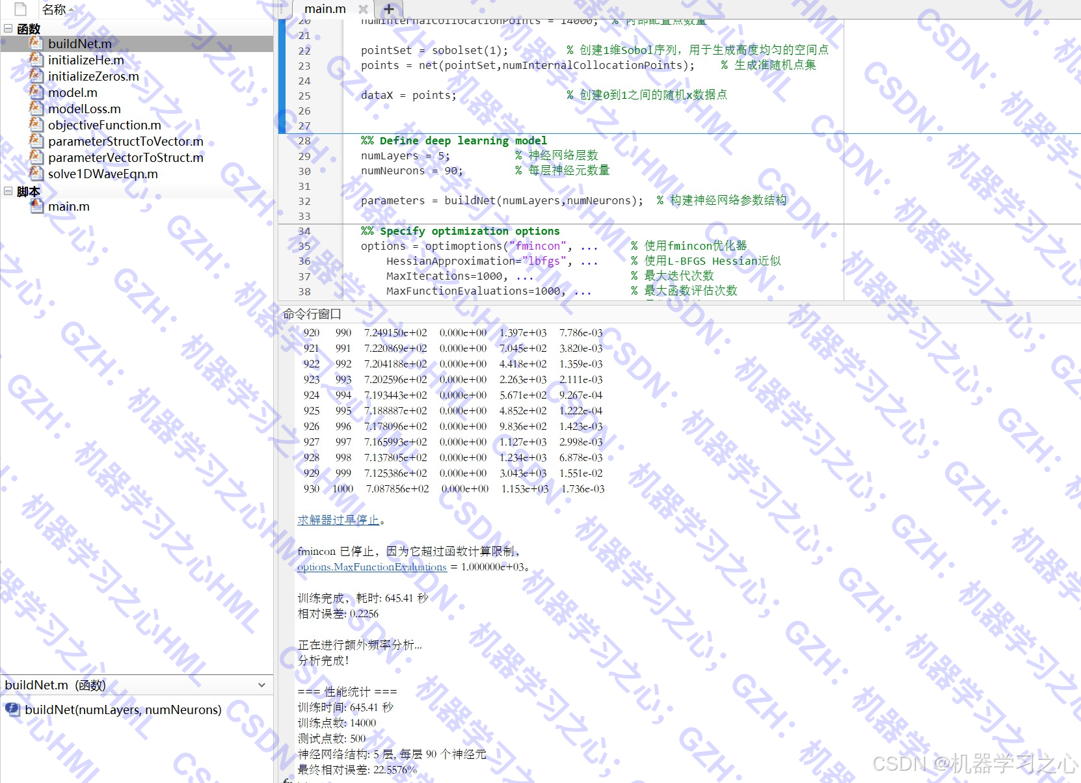Image resolution: width=1081 pixels, height=783 pixels.
Task: Click the "lbfgs" string in line 36
Action: pos(544,261)
